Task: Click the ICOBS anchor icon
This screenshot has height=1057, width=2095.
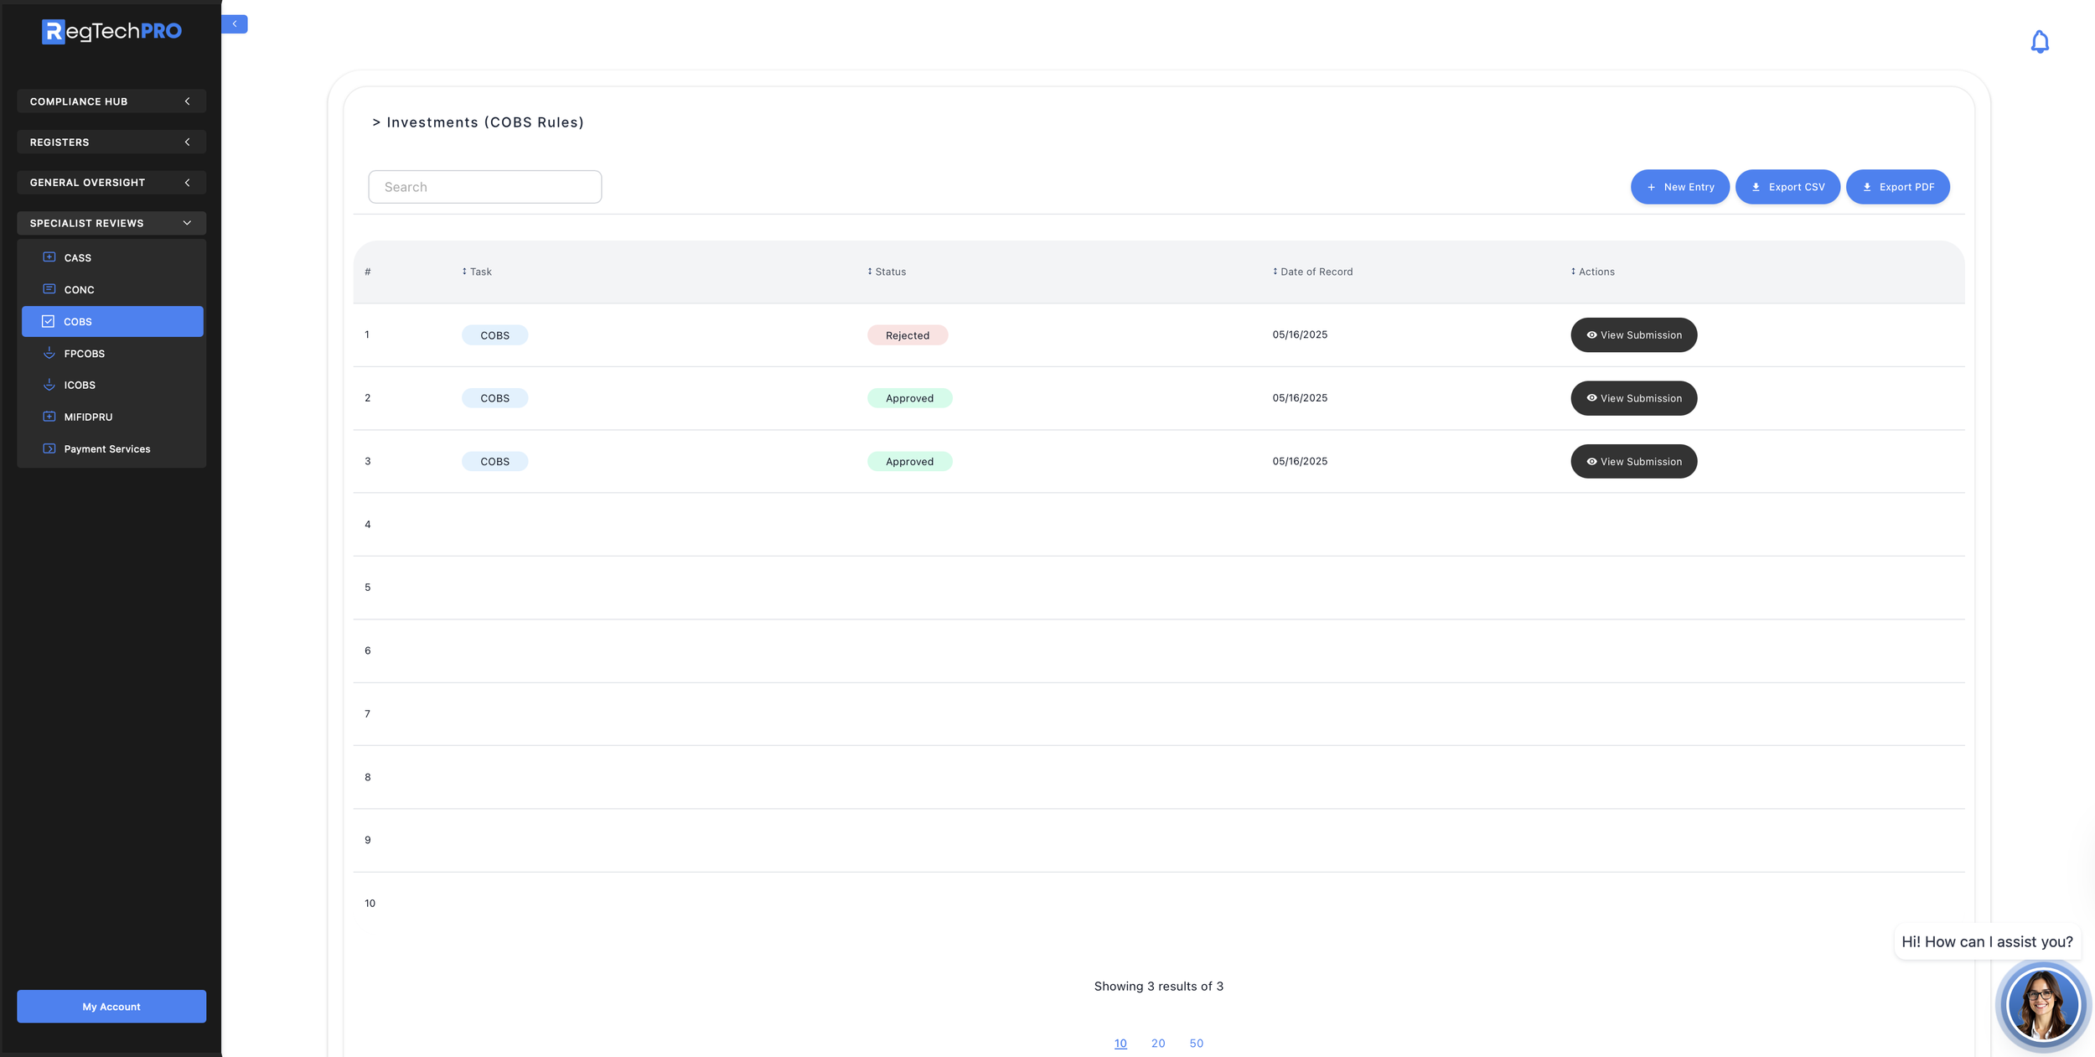Action: coord(49,385)
